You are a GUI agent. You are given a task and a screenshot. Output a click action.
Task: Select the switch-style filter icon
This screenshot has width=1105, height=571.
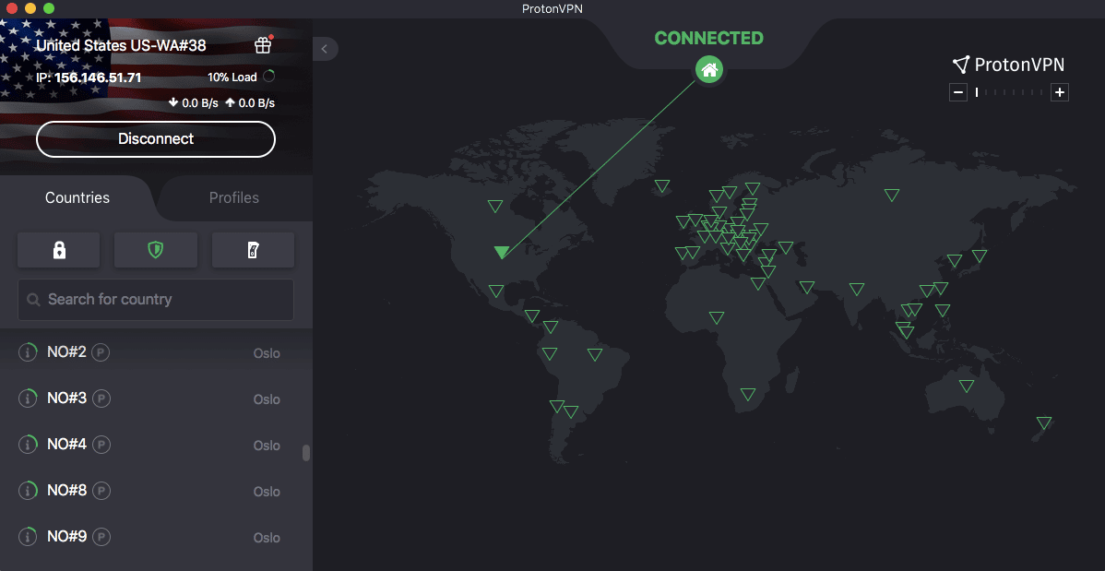click(253, 249)
